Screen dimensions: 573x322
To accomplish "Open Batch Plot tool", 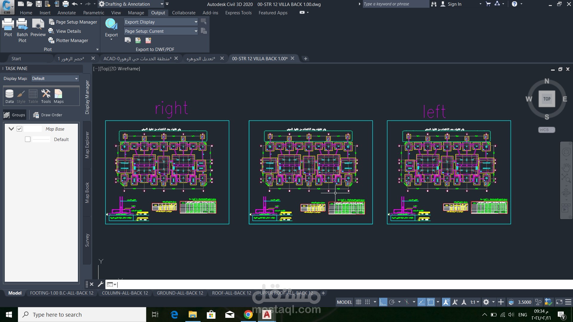I will tap(22, 30).
